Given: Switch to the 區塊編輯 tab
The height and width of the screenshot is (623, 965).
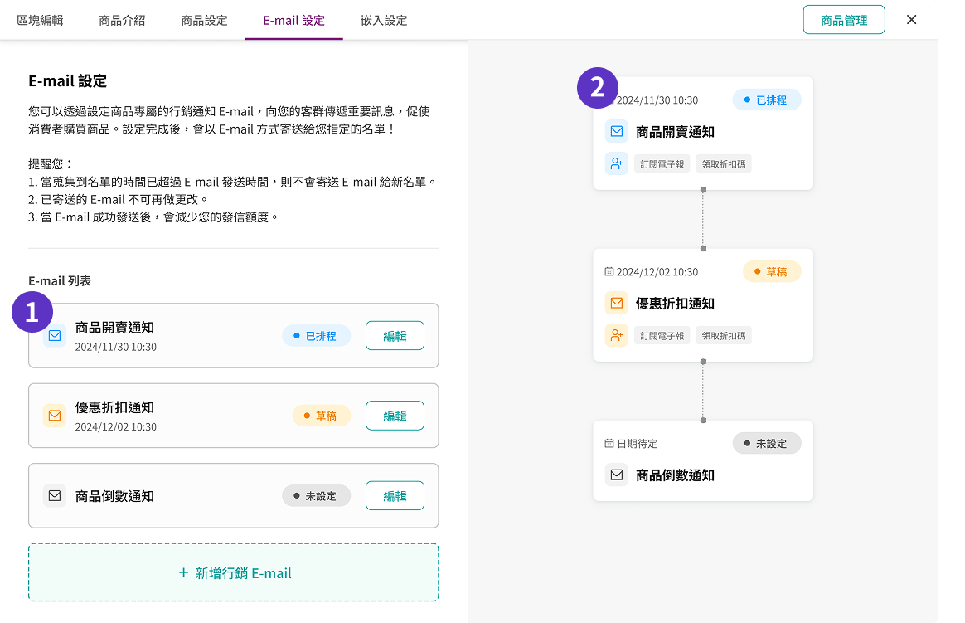Looking at the screenshot, I should coord(40,20).
